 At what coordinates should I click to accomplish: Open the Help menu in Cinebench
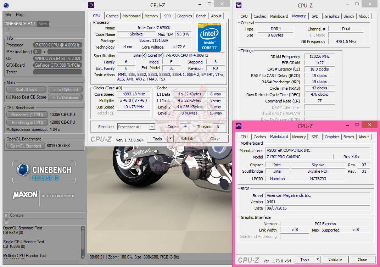coord(19,15)
